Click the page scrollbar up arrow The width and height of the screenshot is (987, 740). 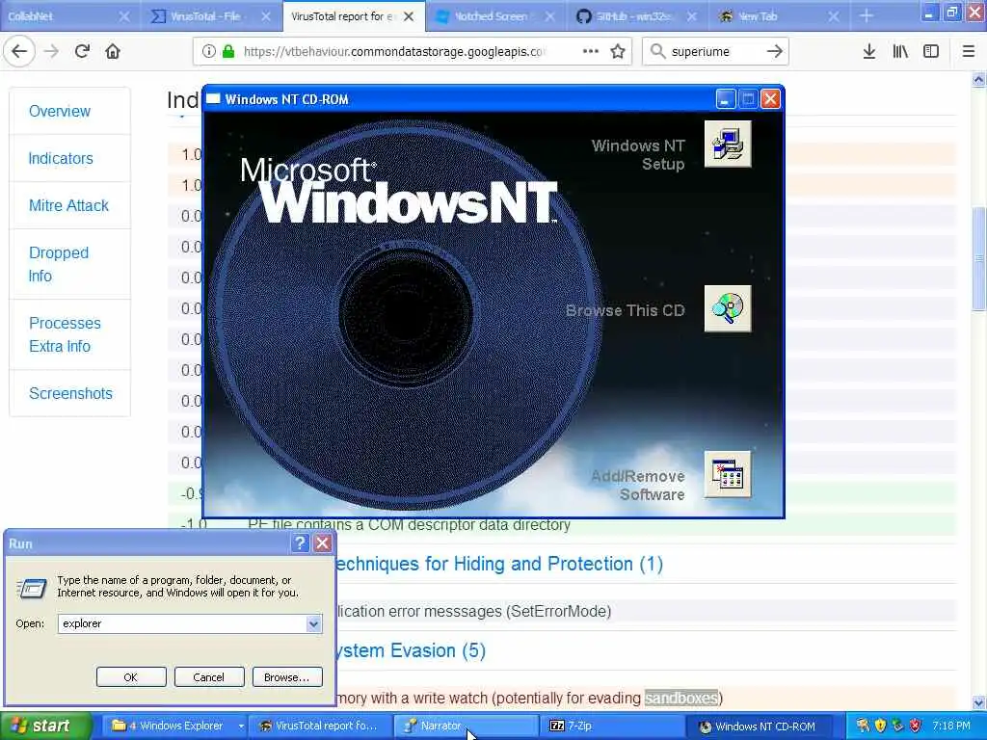pyautogui.click(x=979, y=79)
